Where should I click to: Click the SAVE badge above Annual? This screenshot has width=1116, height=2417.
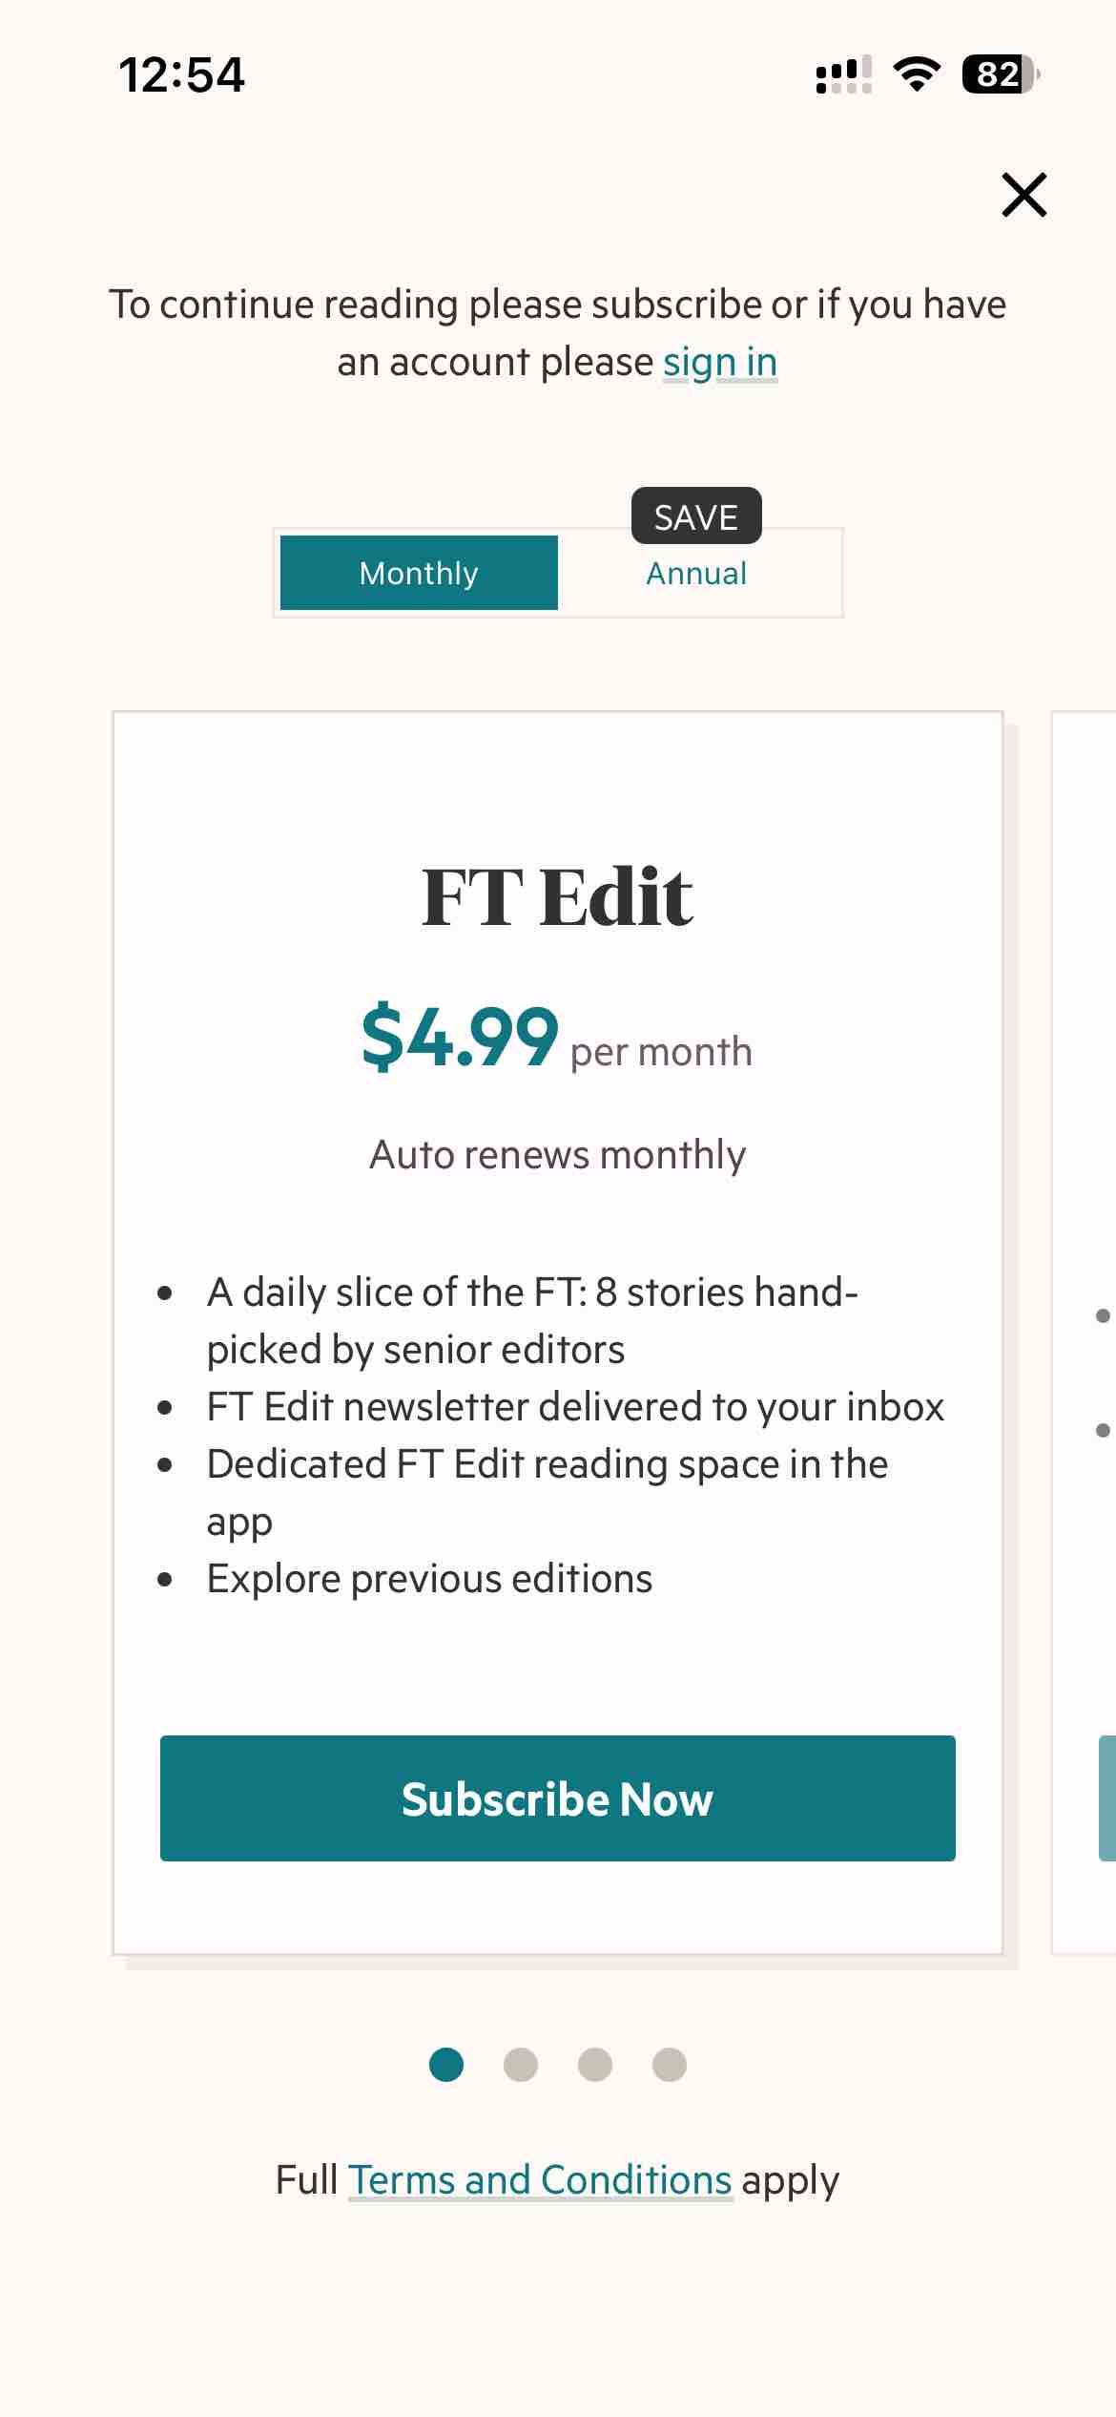point(695,515)
